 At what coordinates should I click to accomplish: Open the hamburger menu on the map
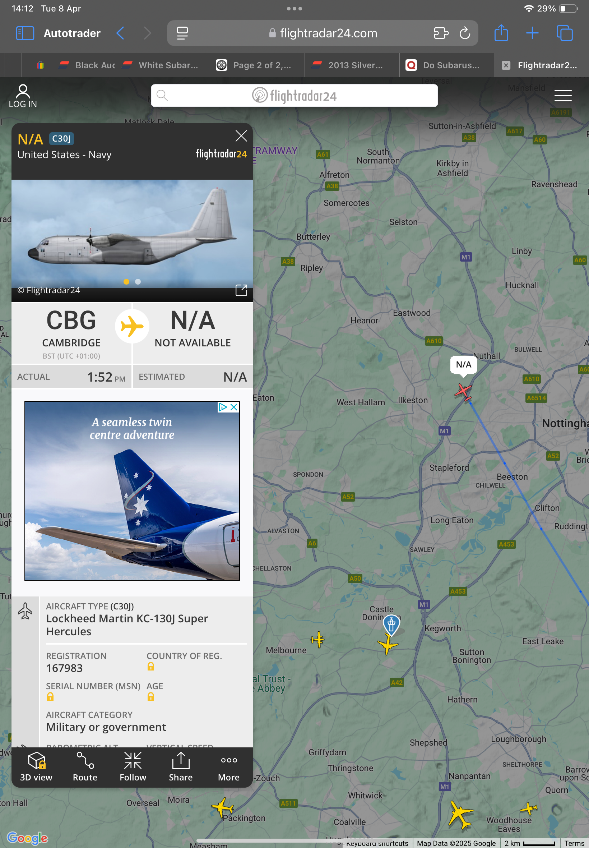pyautogui.click(x=563, y=96)
